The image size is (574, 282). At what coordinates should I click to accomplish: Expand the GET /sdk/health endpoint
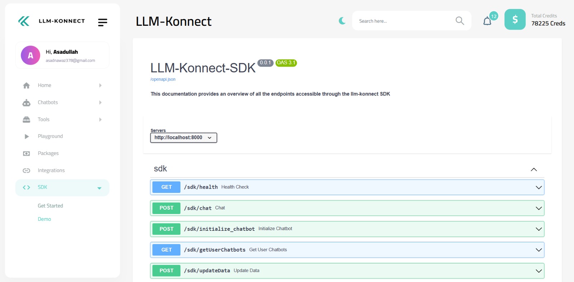(538, 187)
